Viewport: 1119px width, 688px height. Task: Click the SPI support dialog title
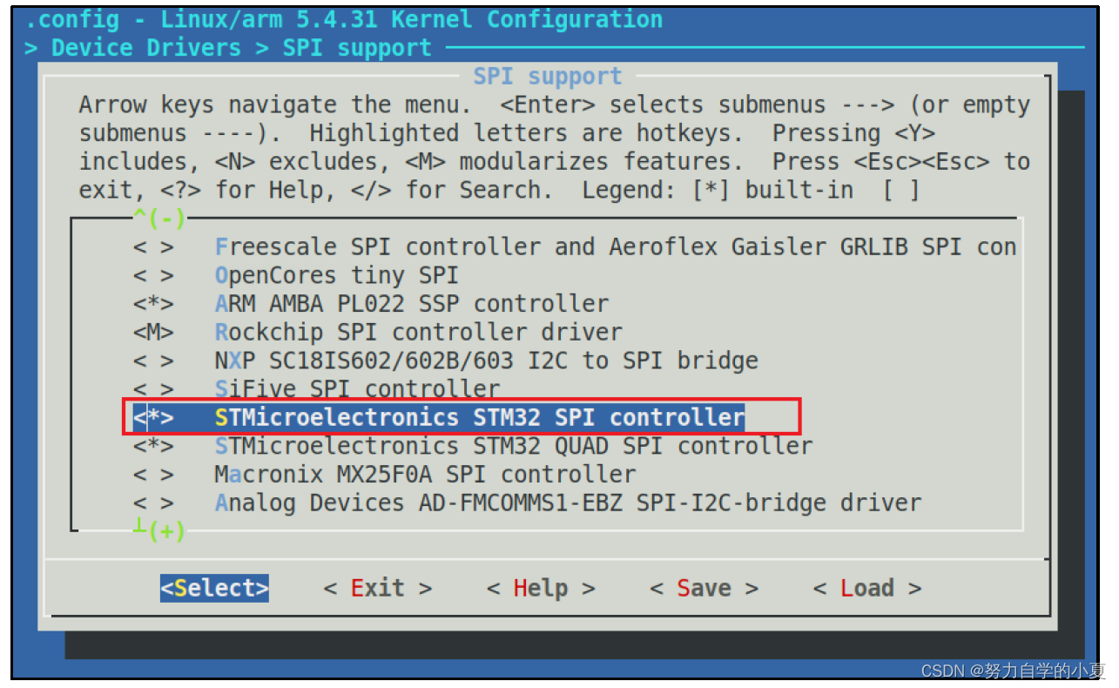tap(548, 77)
